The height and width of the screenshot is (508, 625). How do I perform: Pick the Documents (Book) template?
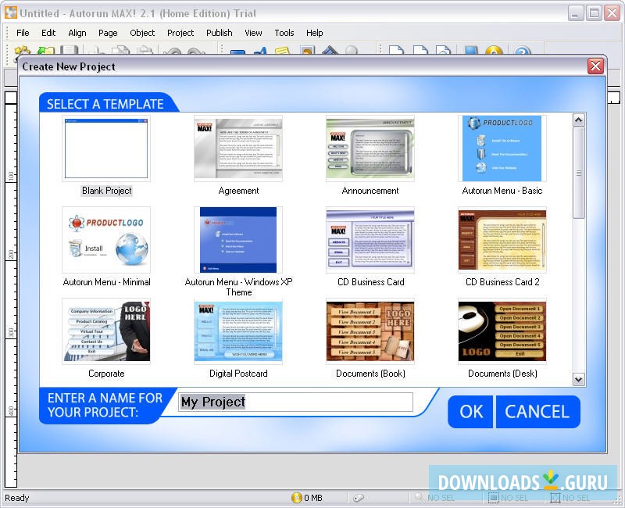tap(370, 331)
